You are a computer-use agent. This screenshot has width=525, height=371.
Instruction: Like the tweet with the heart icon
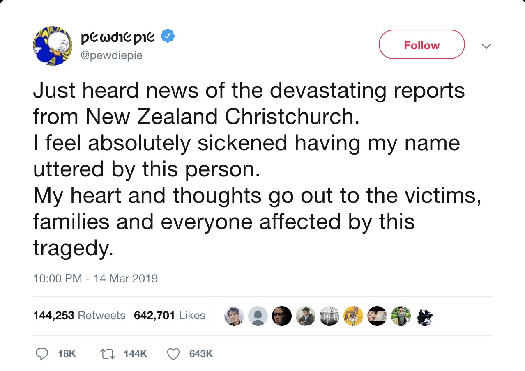coord(174,353)
